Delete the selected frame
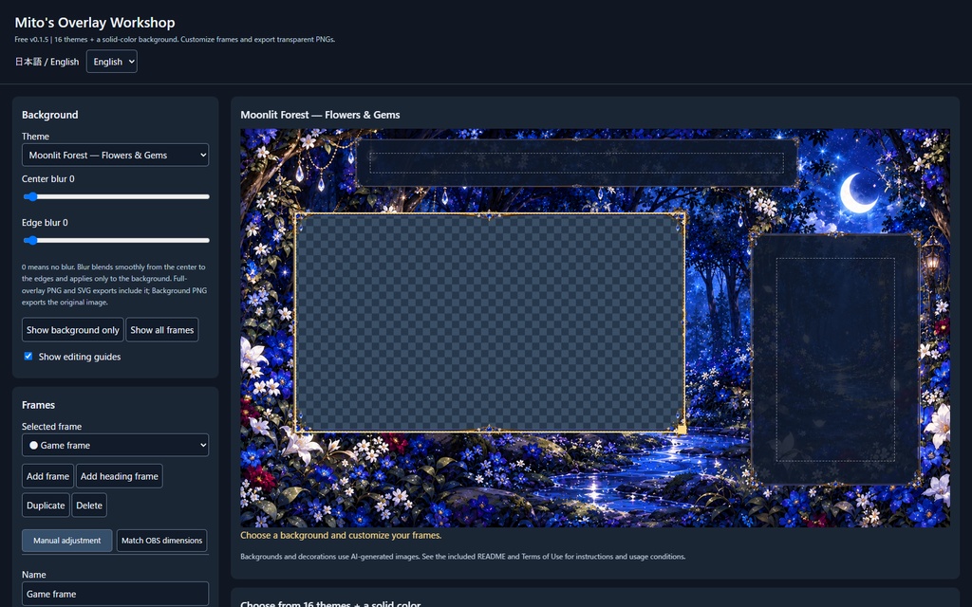Screen dimensions: 972x607 pyautogui.click(x=89, y=506)
